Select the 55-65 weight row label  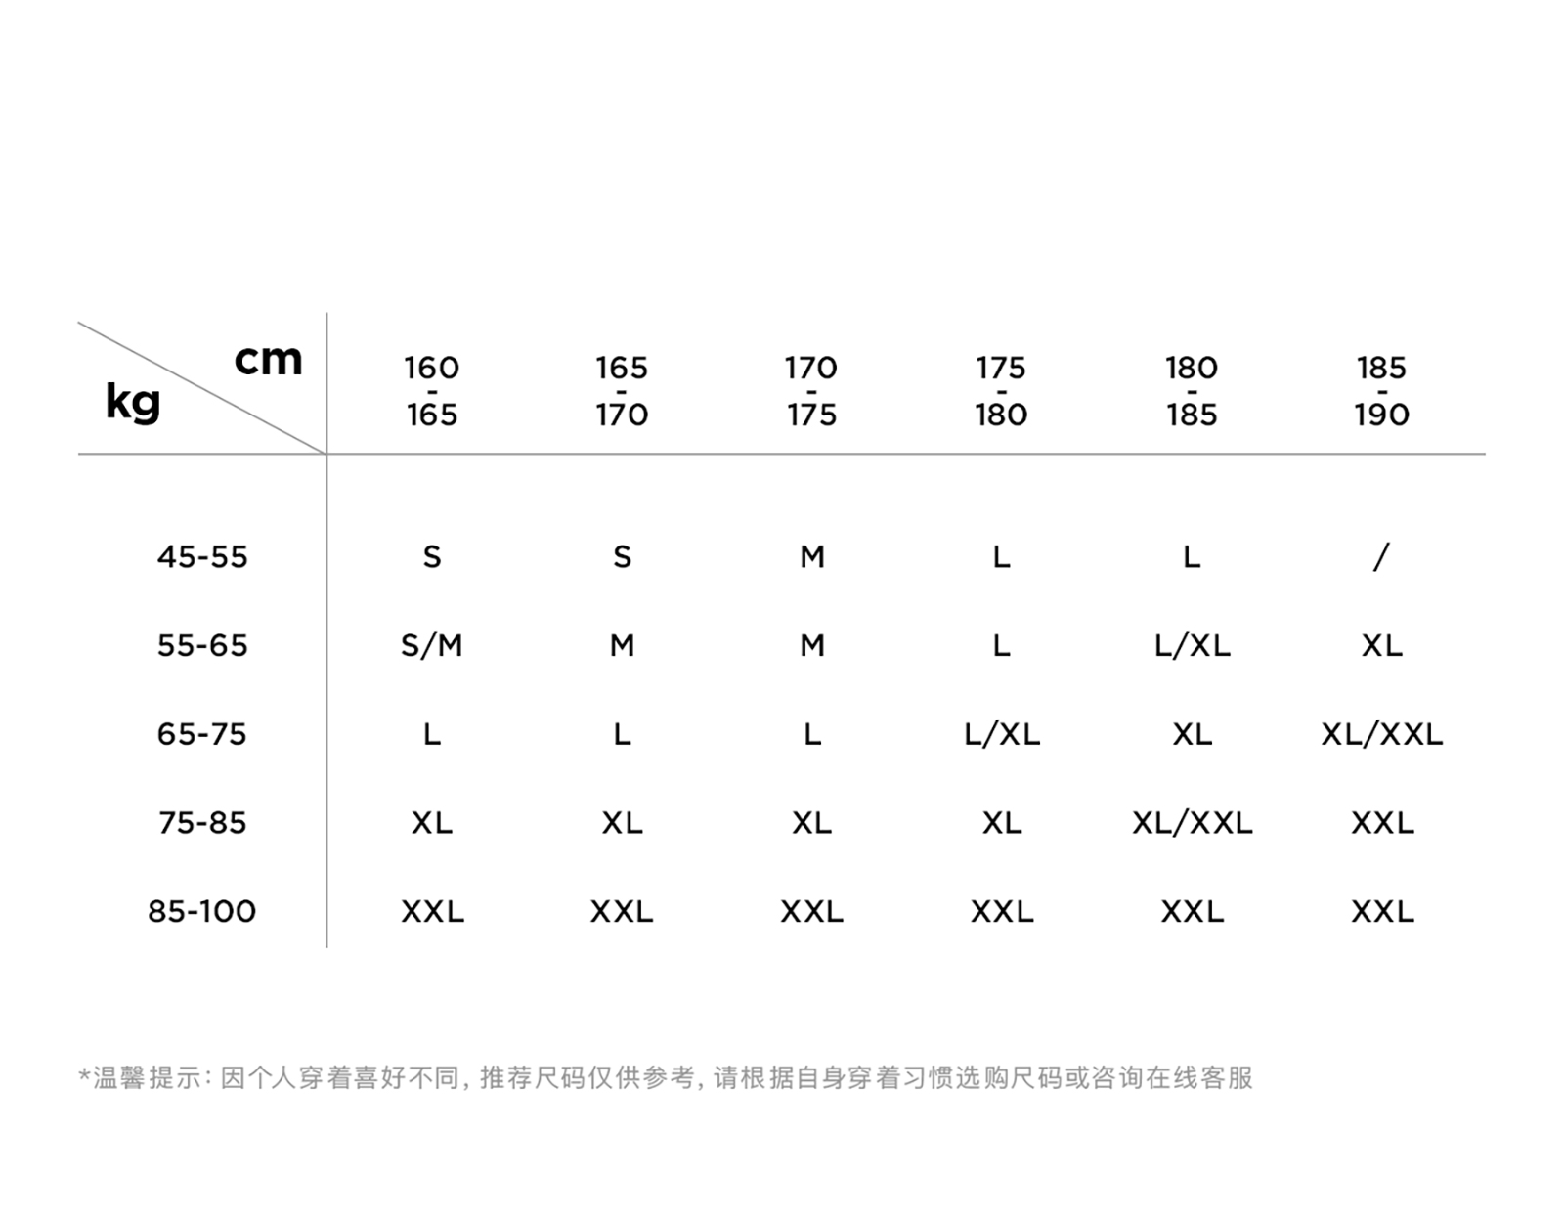pos(202,645)
